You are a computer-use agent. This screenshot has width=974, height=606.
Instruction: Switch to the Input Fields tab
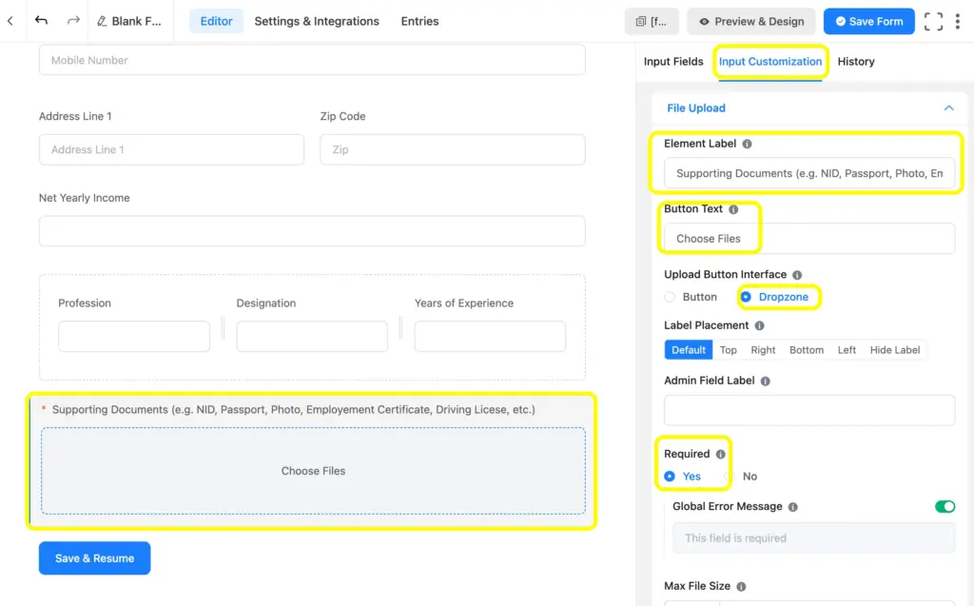[673, 61]
